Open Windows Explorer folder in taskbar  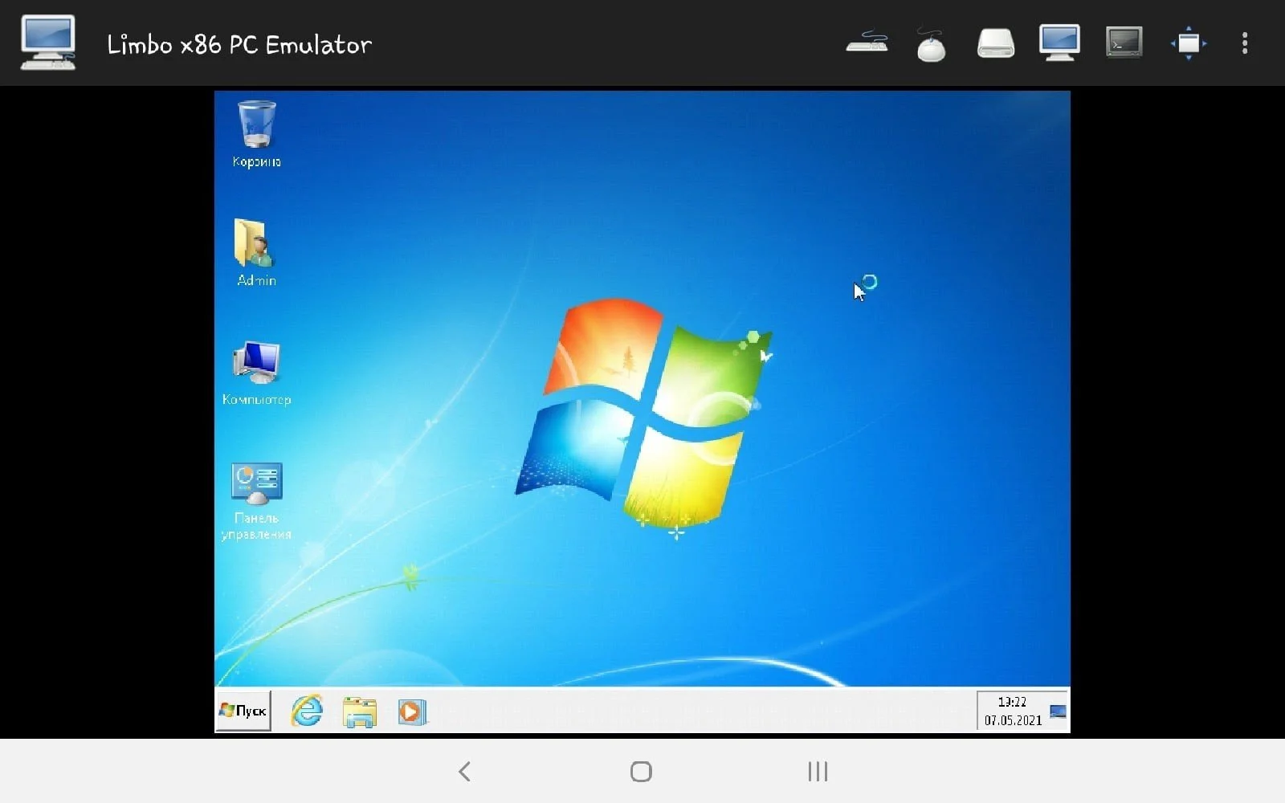point(360,712)
